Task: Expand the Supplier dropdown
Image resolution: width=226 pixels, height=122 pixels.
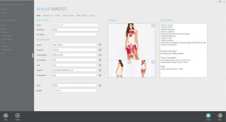Action: [x=97, y=90]
